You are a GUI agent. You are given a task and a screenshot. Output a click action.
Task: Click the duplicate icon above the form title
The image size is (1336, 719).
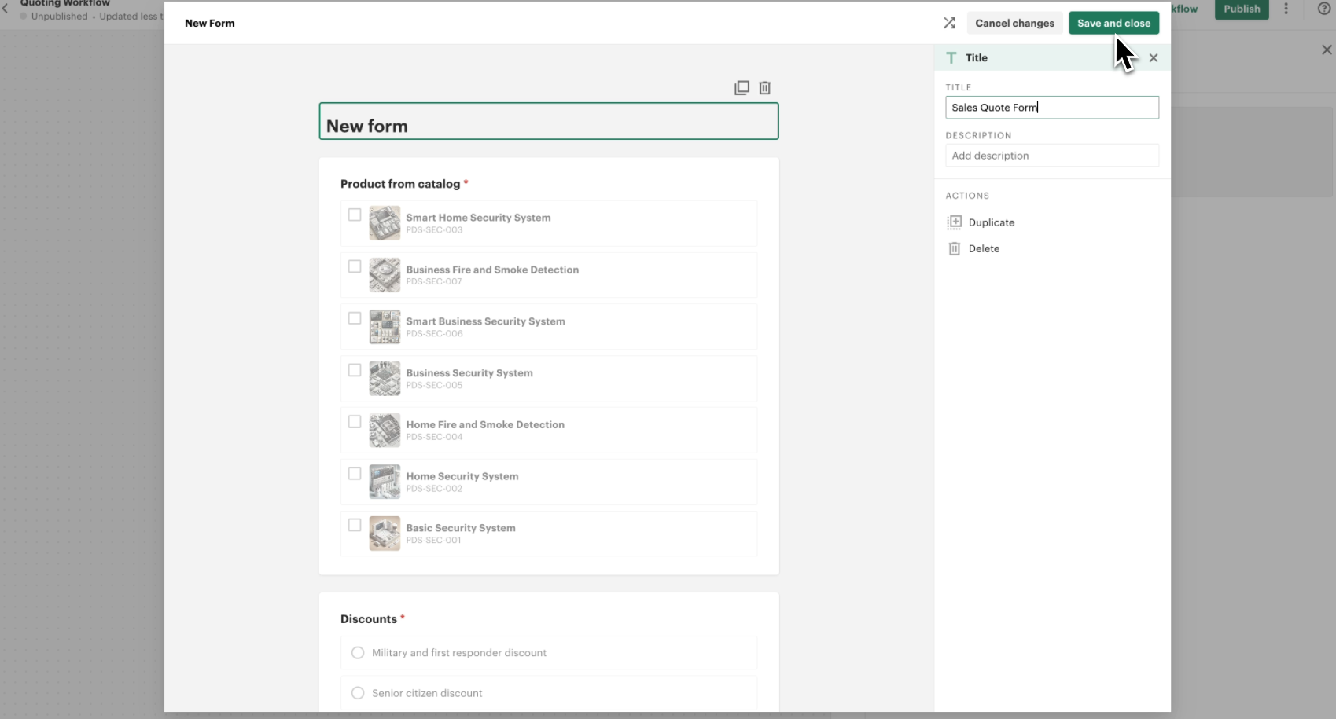[742, 88]
